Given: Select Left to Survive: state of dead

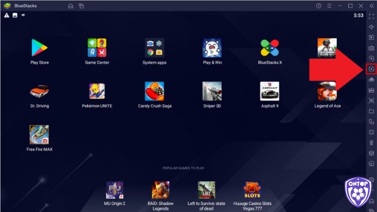Looking at the screenshot, I should pos(206,190).
